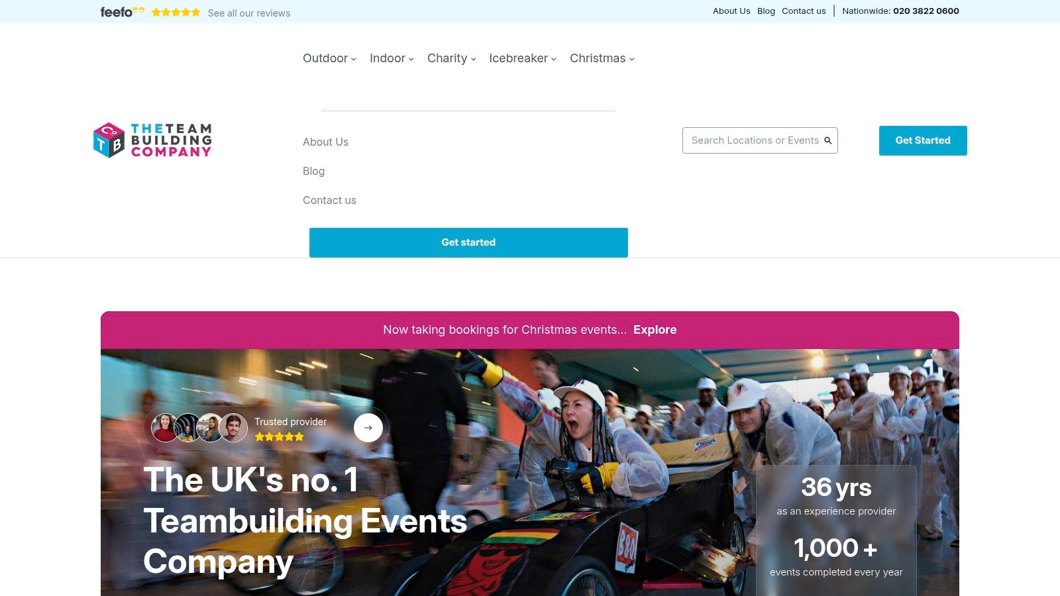Open the Icebreaker menu chevron

tap(554, 59)
